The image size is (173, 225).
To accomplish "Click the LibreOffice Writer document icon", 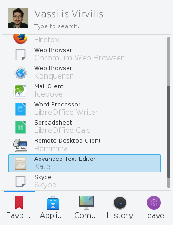I will pos(20,109).
